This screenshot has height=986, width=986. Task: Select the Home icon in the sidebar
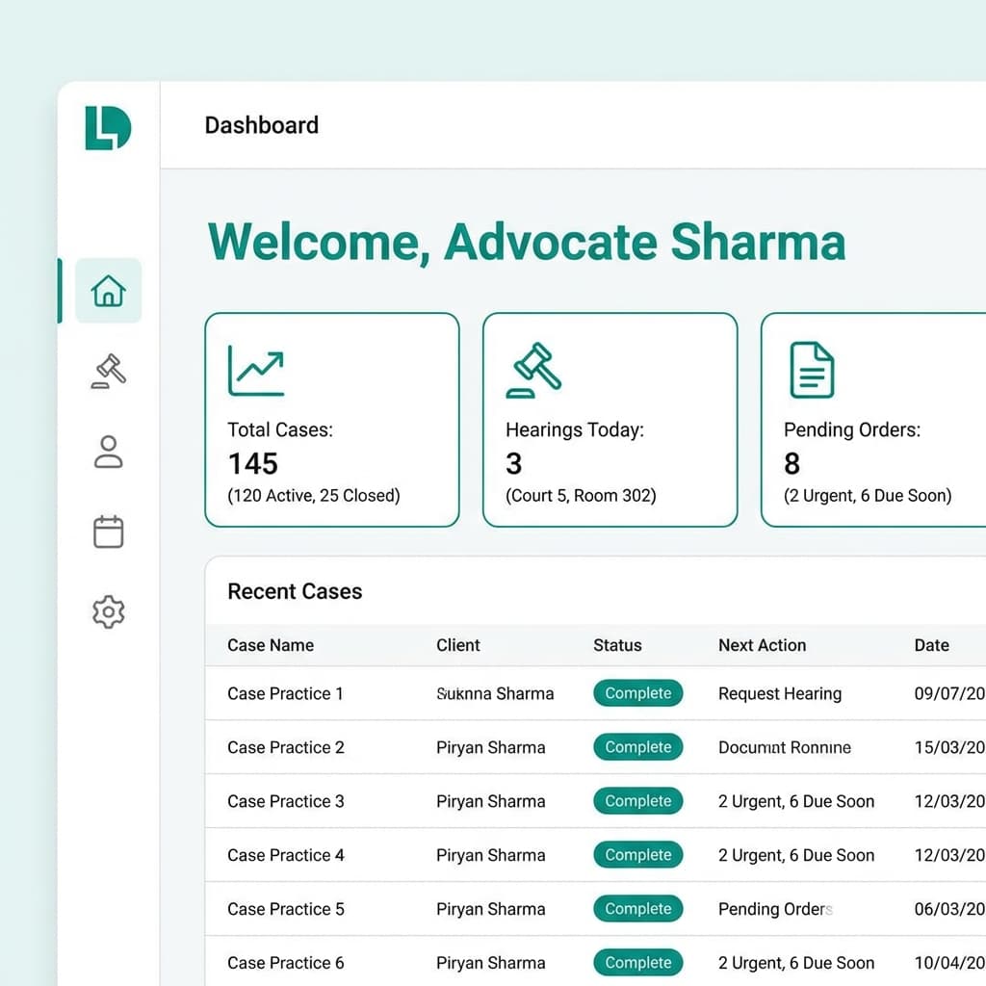tap(108, 289)
